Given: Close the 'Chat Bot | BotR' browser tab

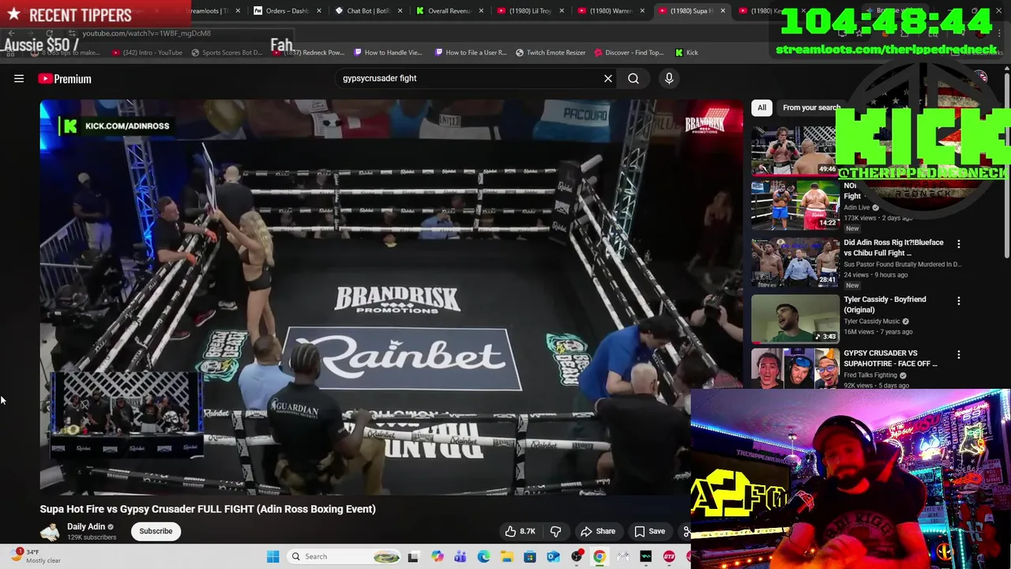Looking at the screenshot, I should point(400,11).
